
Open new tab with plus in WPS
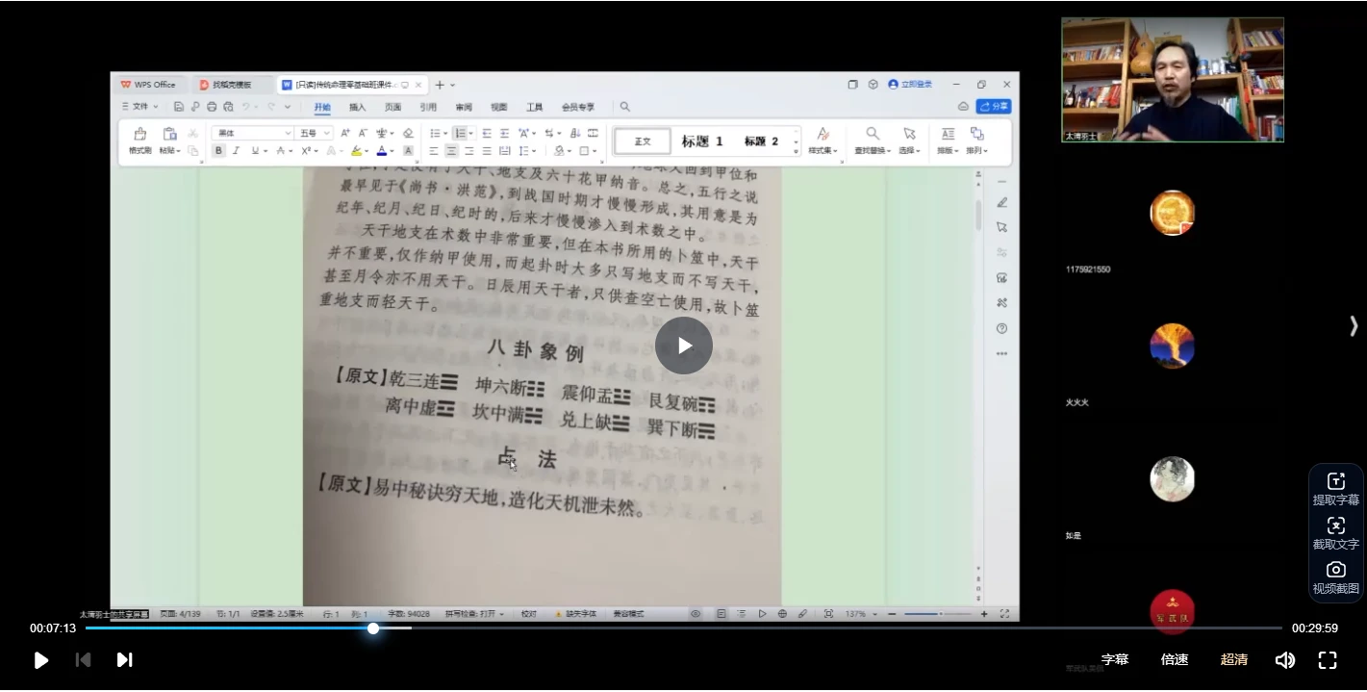(x=440, y=85)
